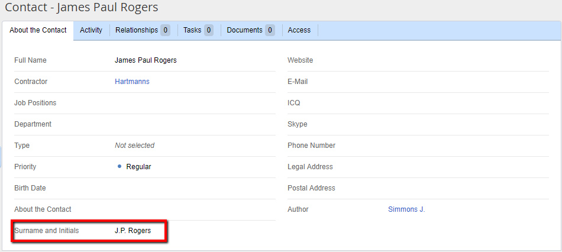Go to the Documents tab

pos(244,30)
